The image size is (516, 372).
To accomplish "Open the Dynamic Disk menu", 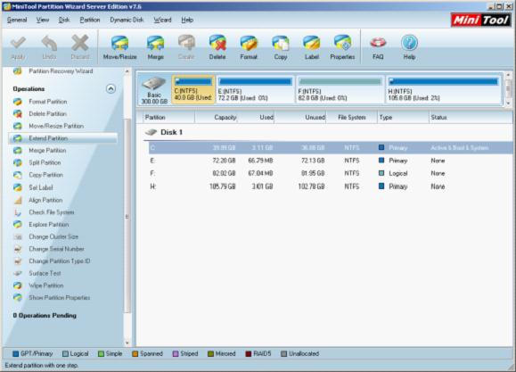I will [127, 20].
